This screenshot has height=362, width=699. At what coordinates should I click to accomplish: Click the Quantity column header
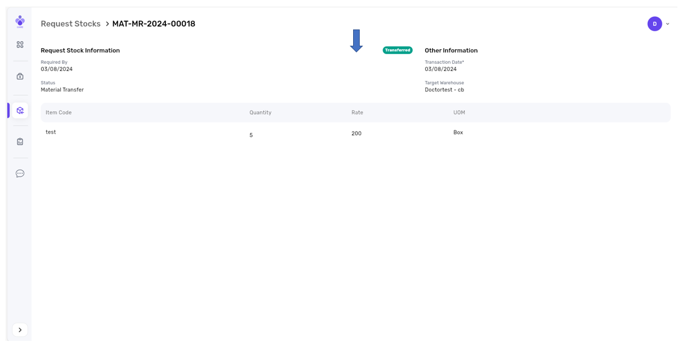pyautogui.click(x=260, y=112)
